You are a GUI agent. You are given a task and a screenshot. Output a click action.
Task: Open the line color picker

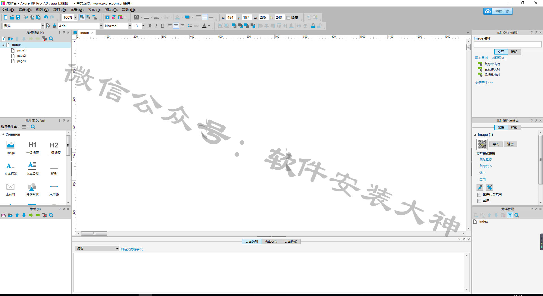pos(138,18)
